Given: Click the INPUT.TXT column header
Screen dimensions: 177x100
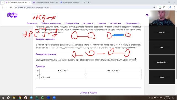Looking at the screenshot, I should pos(63,71).
